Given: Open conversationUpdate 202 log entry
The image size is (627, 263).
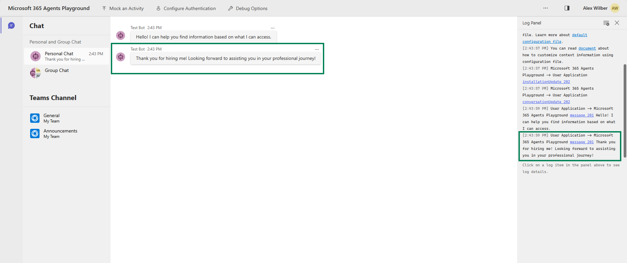Looking at the screenshot, I should pos(546,102).
